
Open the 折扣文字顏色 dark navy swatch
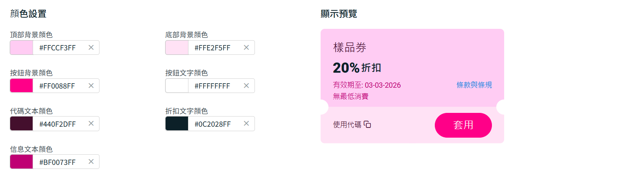(x=177, y=123)
